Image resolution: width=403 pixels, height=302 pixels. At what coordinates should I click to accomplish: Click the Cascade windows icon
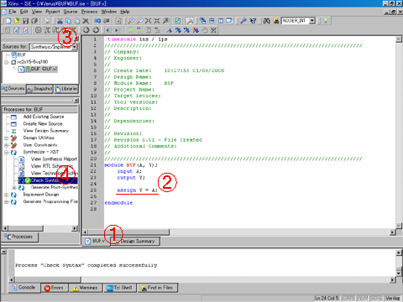(x=202, y=21)
